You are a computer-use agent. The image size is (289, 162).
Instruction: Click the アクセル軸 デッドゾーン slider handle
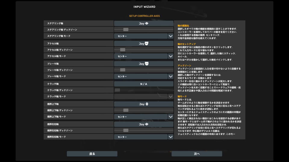[x=123, y=50]
